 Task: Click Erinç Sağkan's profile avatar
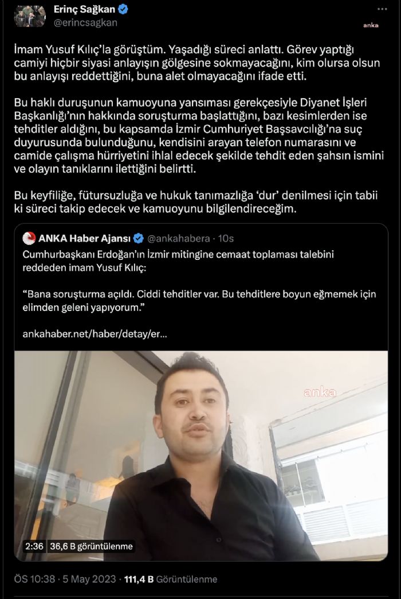tap(30, 16)
